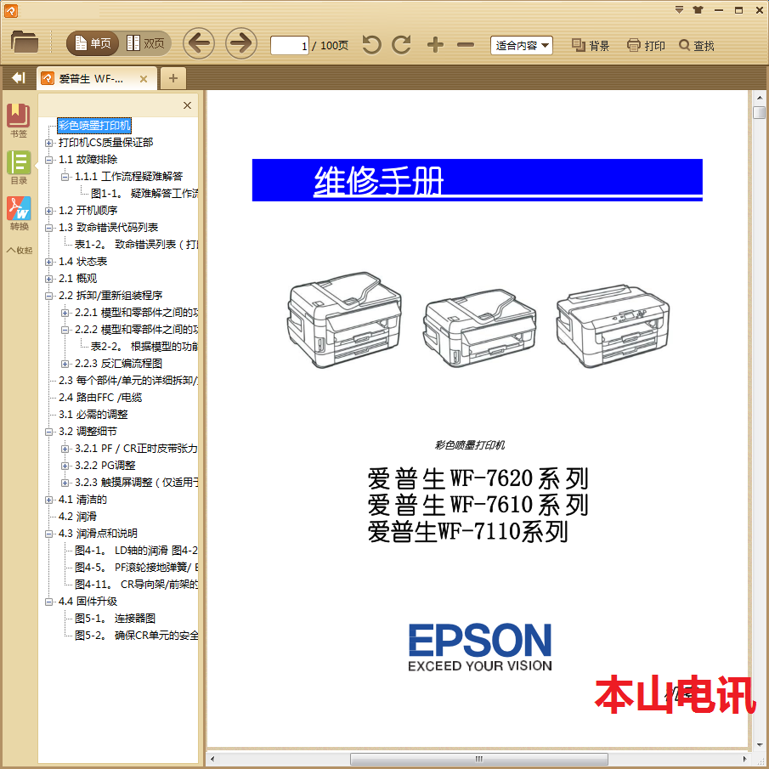Open outline entry 图4-5。PF滚轮接地弹簧
The width and height of the screenshot is (769, 769).
[136, 568]
